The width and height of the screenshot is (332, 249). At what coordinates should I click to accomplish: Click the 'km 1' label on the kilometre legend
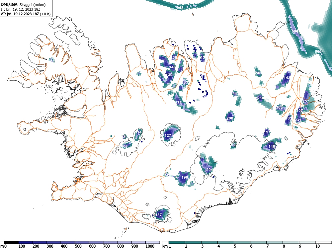167,246
